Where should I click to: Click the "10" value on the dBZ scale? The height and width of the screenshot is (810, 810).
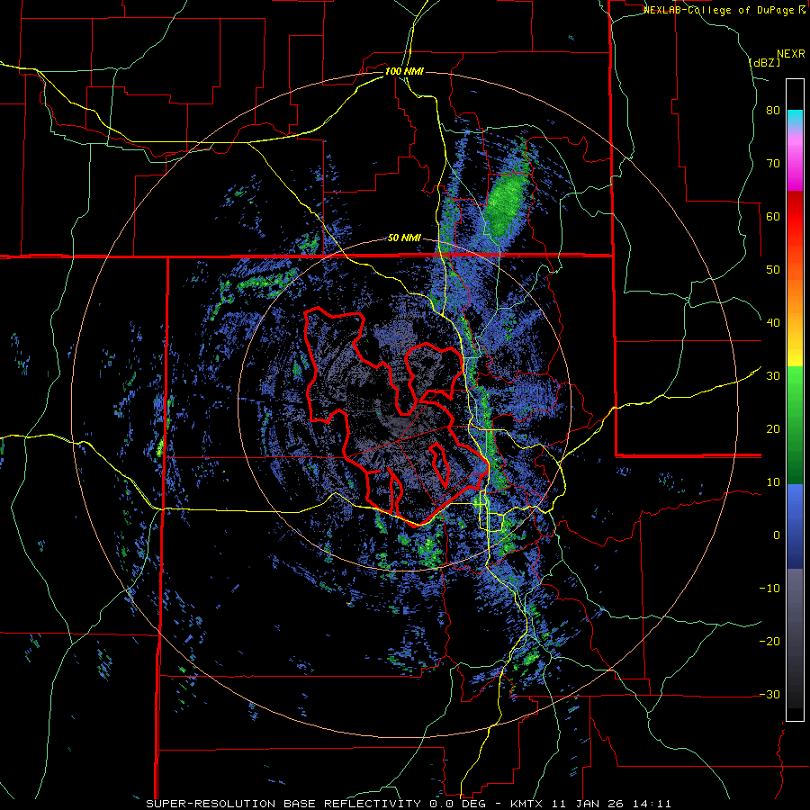773,482
